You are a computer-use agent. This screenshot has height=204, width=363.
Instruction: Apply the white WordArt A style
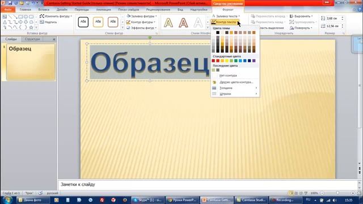coord(198,23)
